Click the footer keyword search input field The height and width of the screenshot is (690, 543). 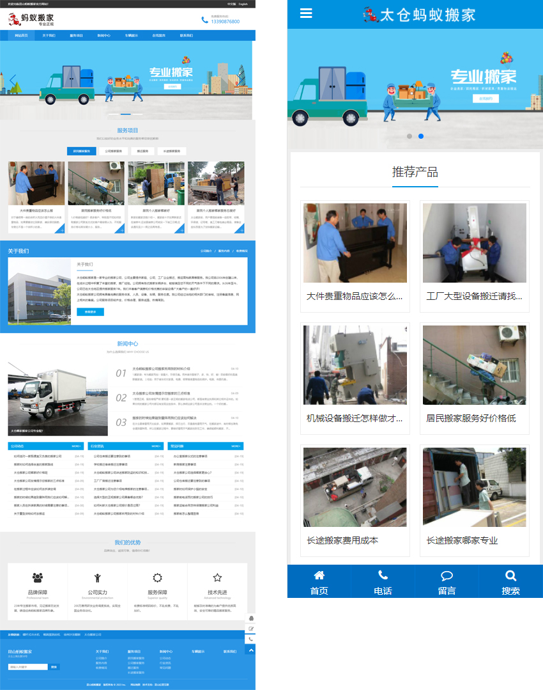pos(27,667)
